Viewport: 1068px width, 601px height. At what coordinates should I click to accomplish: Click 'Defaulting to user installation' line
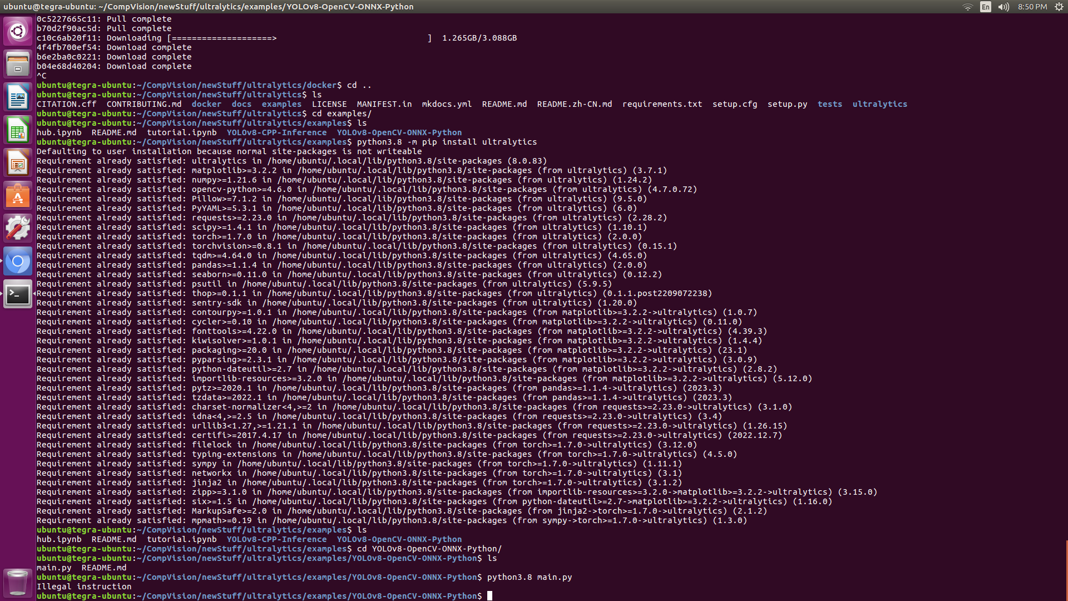click(229, 151)
